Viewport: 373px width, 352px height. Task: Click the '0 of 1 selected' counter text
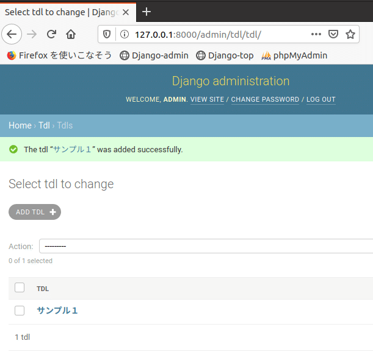click(31, 261)
